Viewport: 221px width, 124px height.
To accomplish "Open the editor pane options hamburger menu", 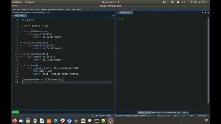I will point(114,15).
